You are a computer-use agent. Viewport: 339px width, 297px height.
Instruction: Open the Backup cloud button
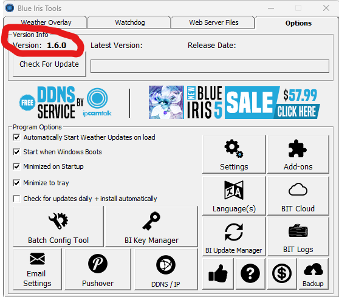pos(313,274)
